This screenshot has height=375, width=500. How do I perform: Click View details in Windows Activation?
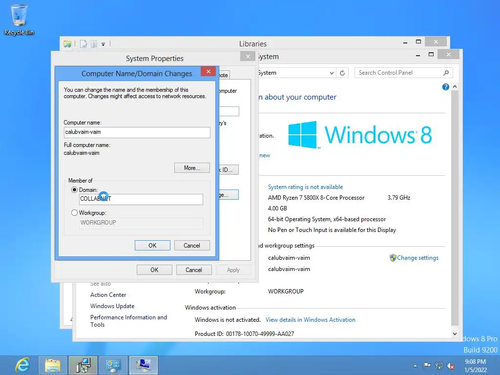click(x=310, y=319)
